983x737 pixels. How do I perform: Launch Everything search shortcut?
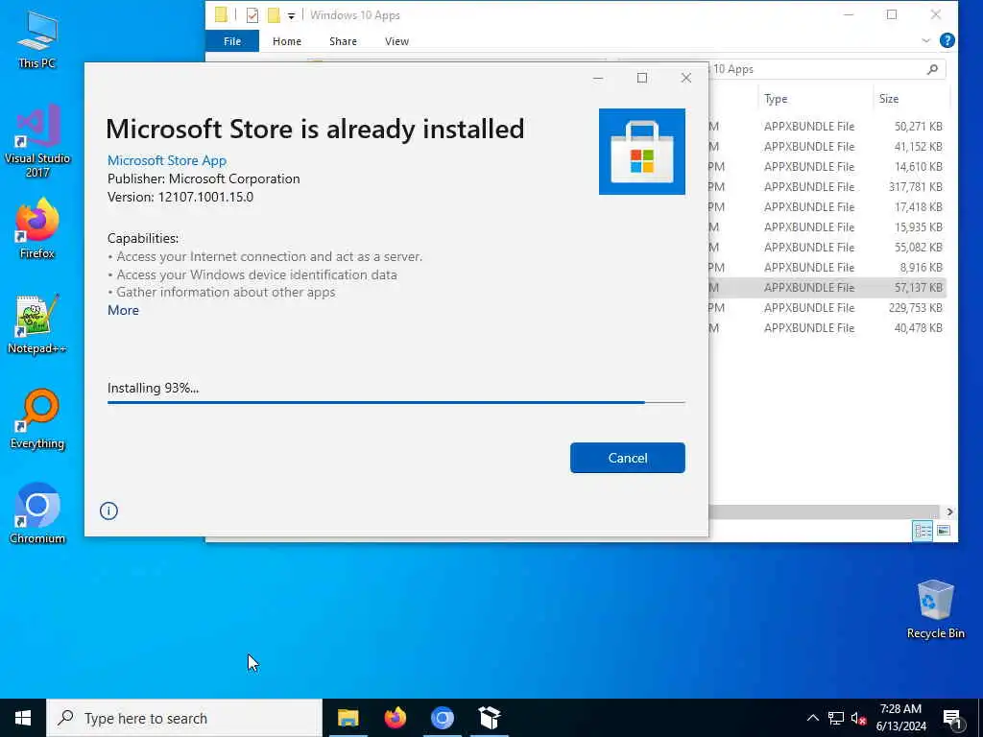[37, 419]
